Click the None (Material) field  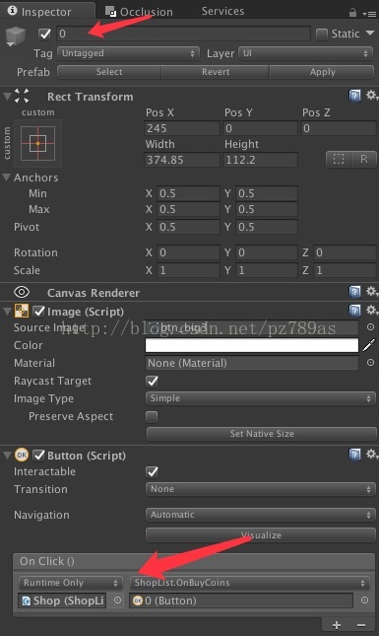point(251,363)
